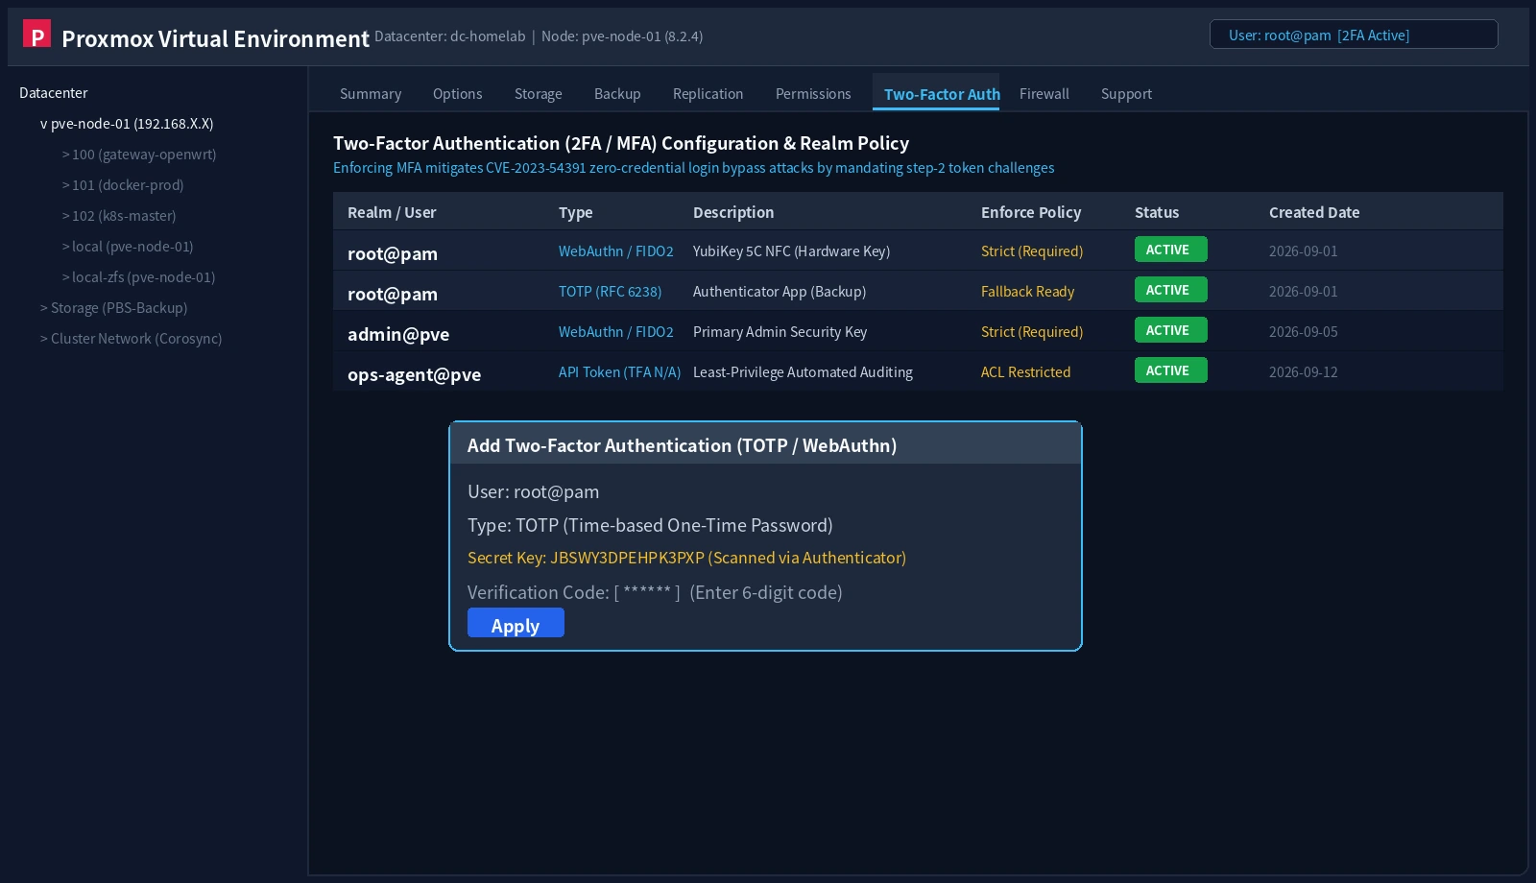The height and width of the screenshot is (883, 1536).
Task: Click WebAuthn / FIDO2 in YubiKey row
Action: click(x=616, y=251)
